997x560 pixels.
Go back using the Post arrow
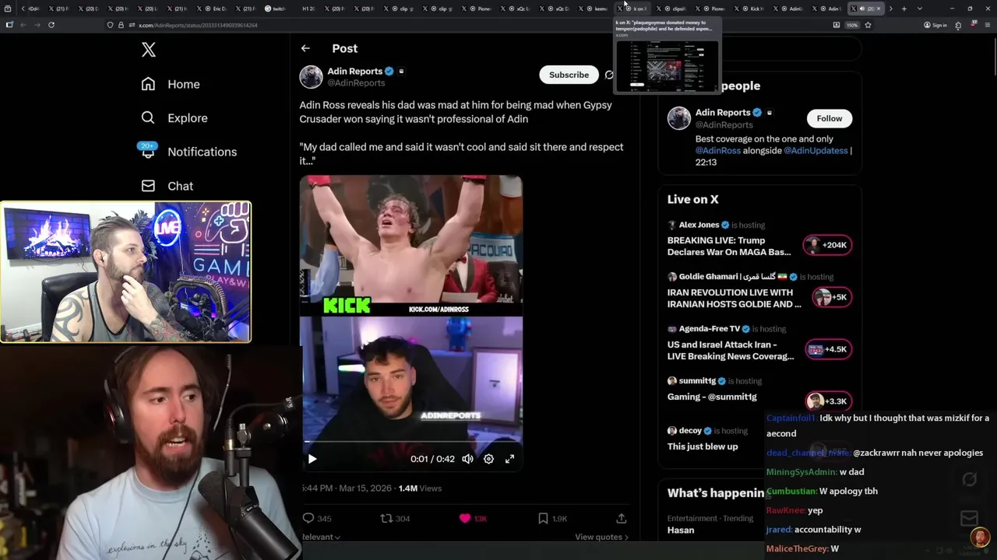[x=305, y=48]
